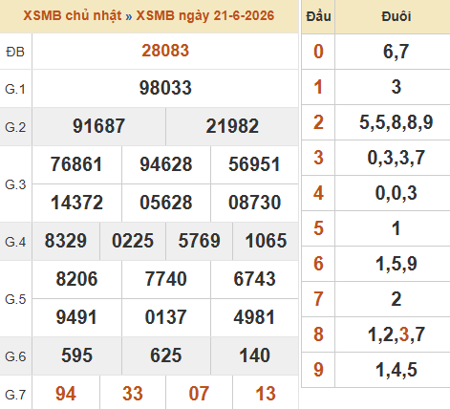450x409 pixels.
Task: Click the ĐB row label
Action: tap(15, 52)
